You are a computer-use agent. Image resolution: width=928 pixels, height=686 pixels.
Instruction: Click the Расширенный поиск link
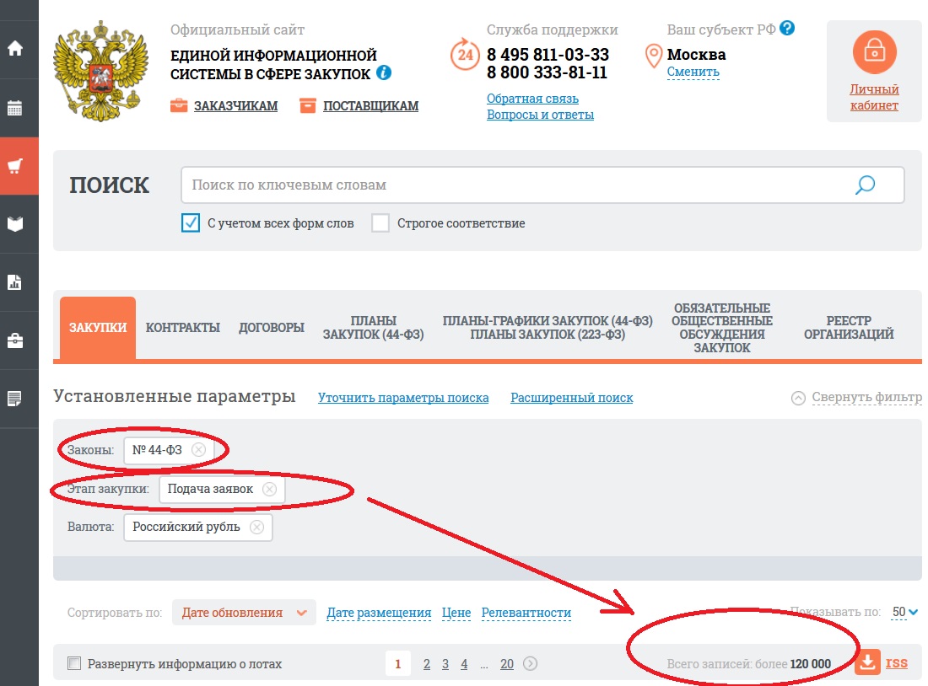[x=571, y=398]
